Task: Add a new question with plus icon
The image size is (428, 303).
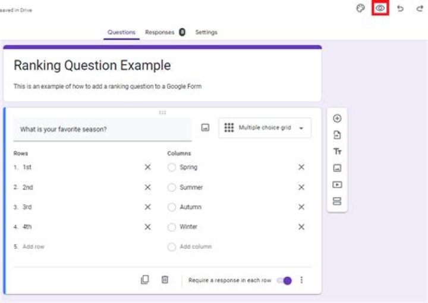Action: coord(337,118)
